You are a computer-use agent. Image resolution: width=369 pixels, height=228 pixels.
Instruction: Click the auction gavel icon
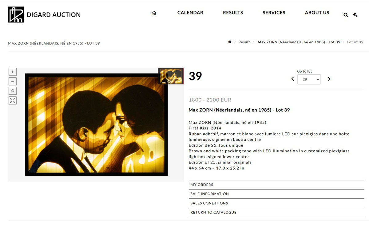[x=355, y=15]
